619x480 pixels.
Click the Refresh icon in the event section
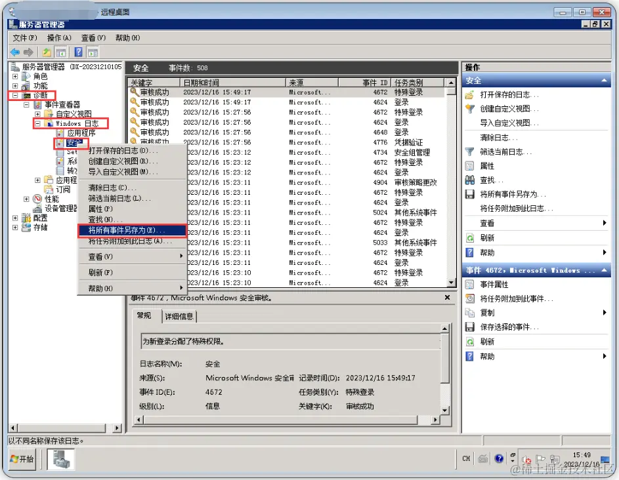(x=470, y=342)
